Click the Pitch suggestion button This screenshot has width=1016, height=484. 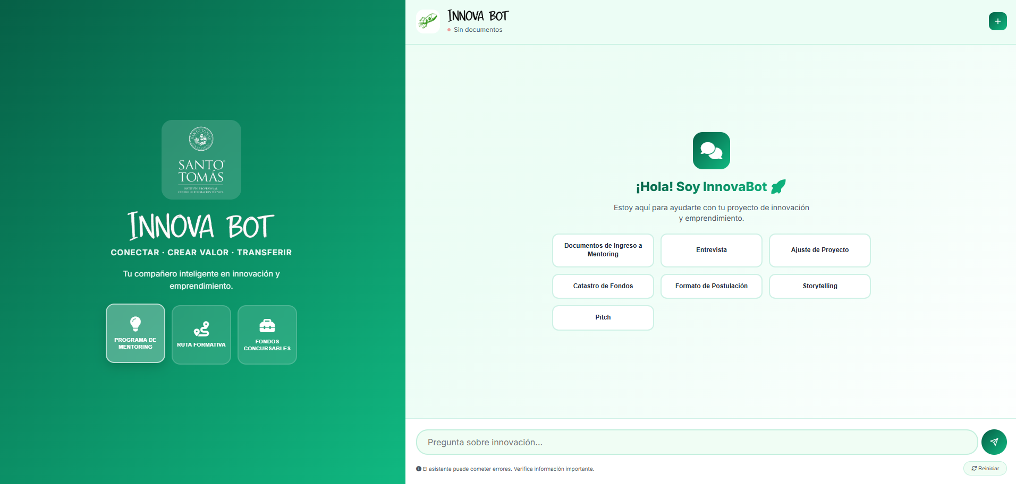pos(603,317)
